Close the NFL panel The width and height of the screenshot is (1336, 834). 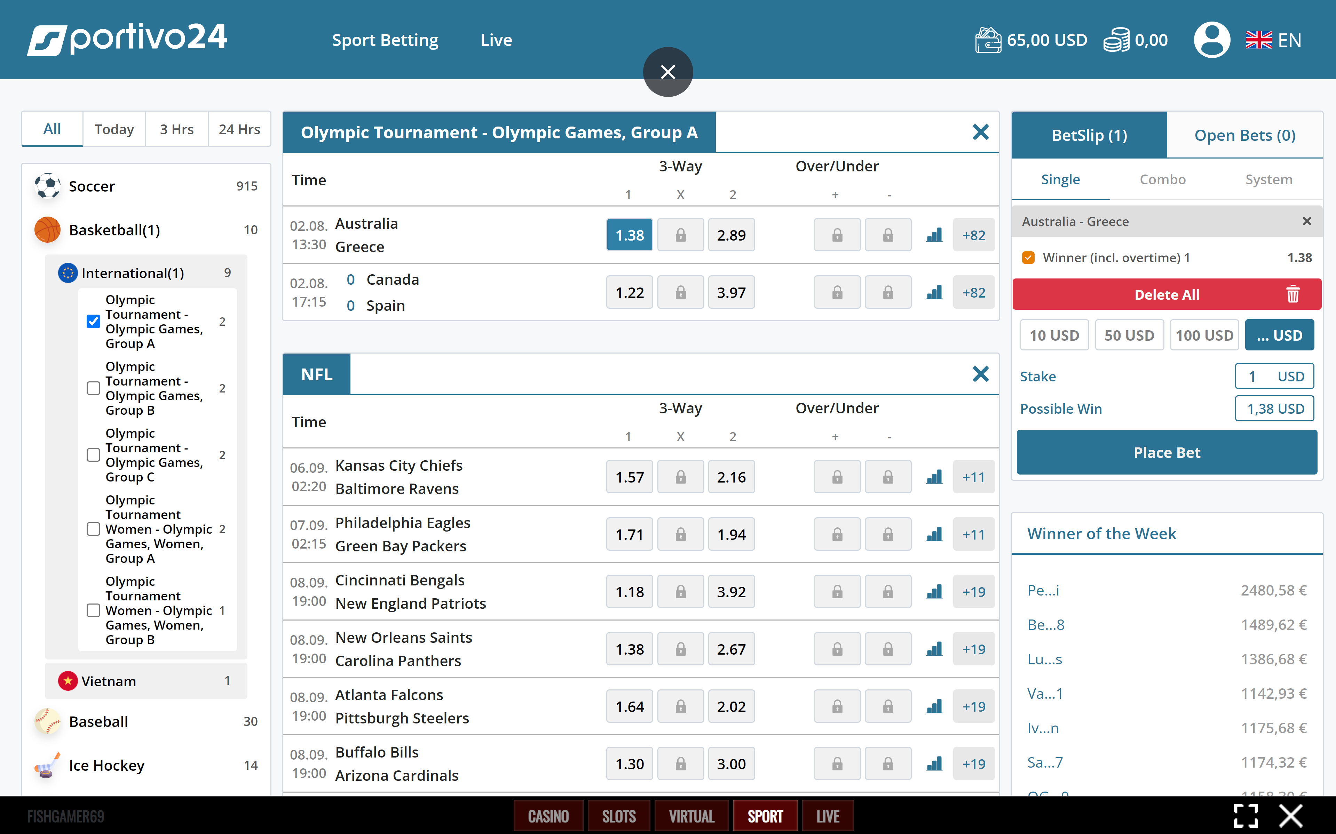(x=980, y=374)
